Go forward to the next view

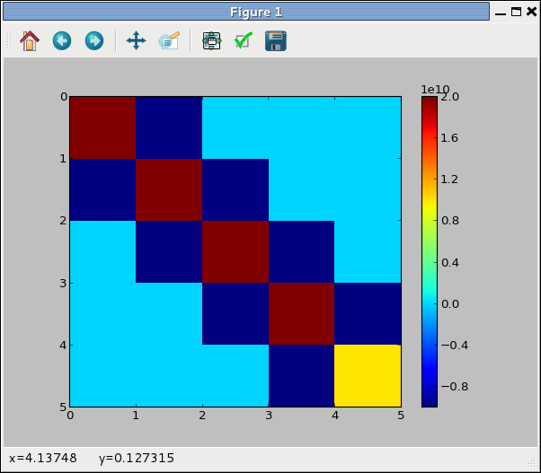click(x=93, y=40)
